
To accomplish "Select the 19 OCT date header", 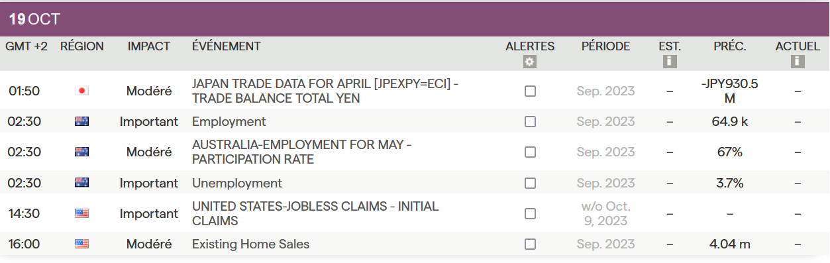I will point(34,19).
